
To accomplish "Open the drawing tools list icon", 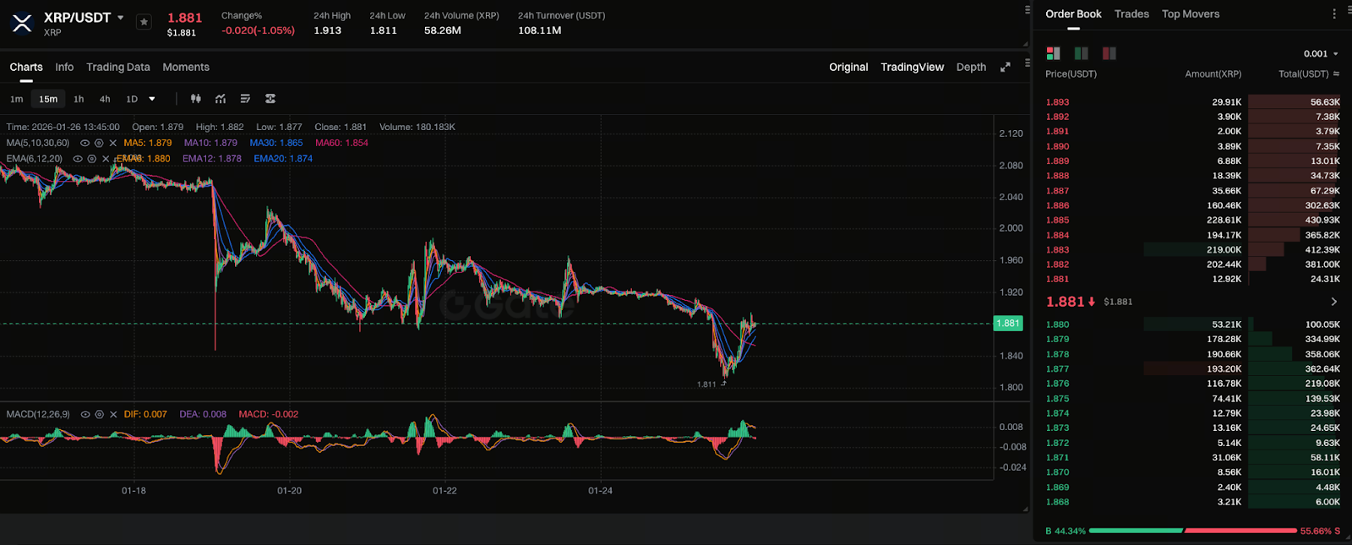I will click(x=245, y=99).
